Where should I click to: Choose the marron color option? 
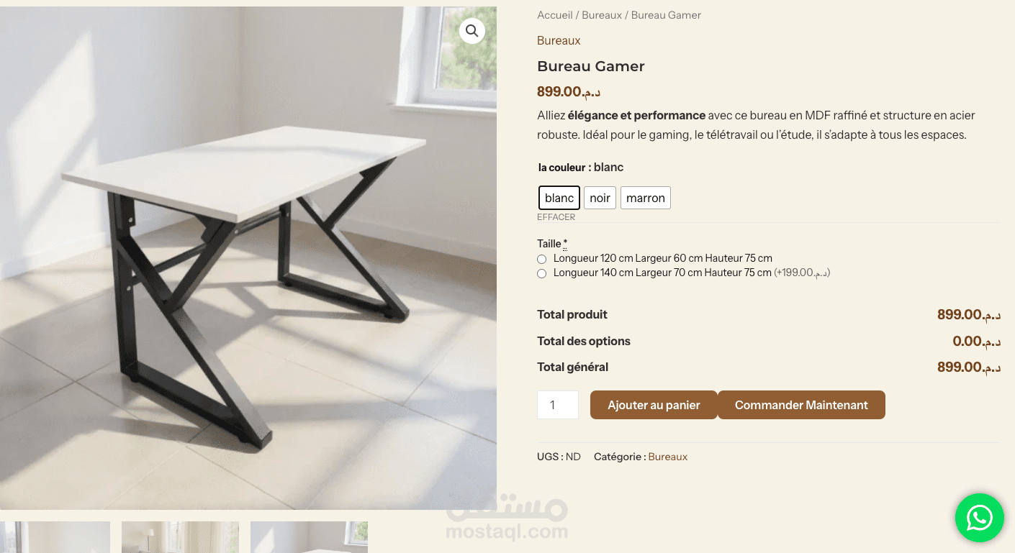(x=646, y=198)
